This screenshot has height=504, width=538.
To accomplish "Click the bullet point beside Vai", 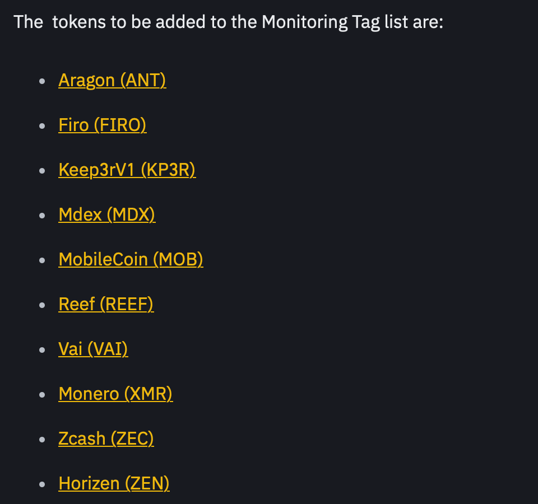I will click(42, 350).
